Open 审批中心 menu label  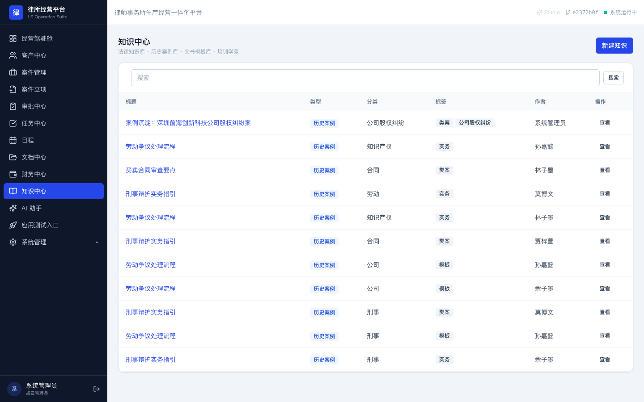tap(34, 106)
